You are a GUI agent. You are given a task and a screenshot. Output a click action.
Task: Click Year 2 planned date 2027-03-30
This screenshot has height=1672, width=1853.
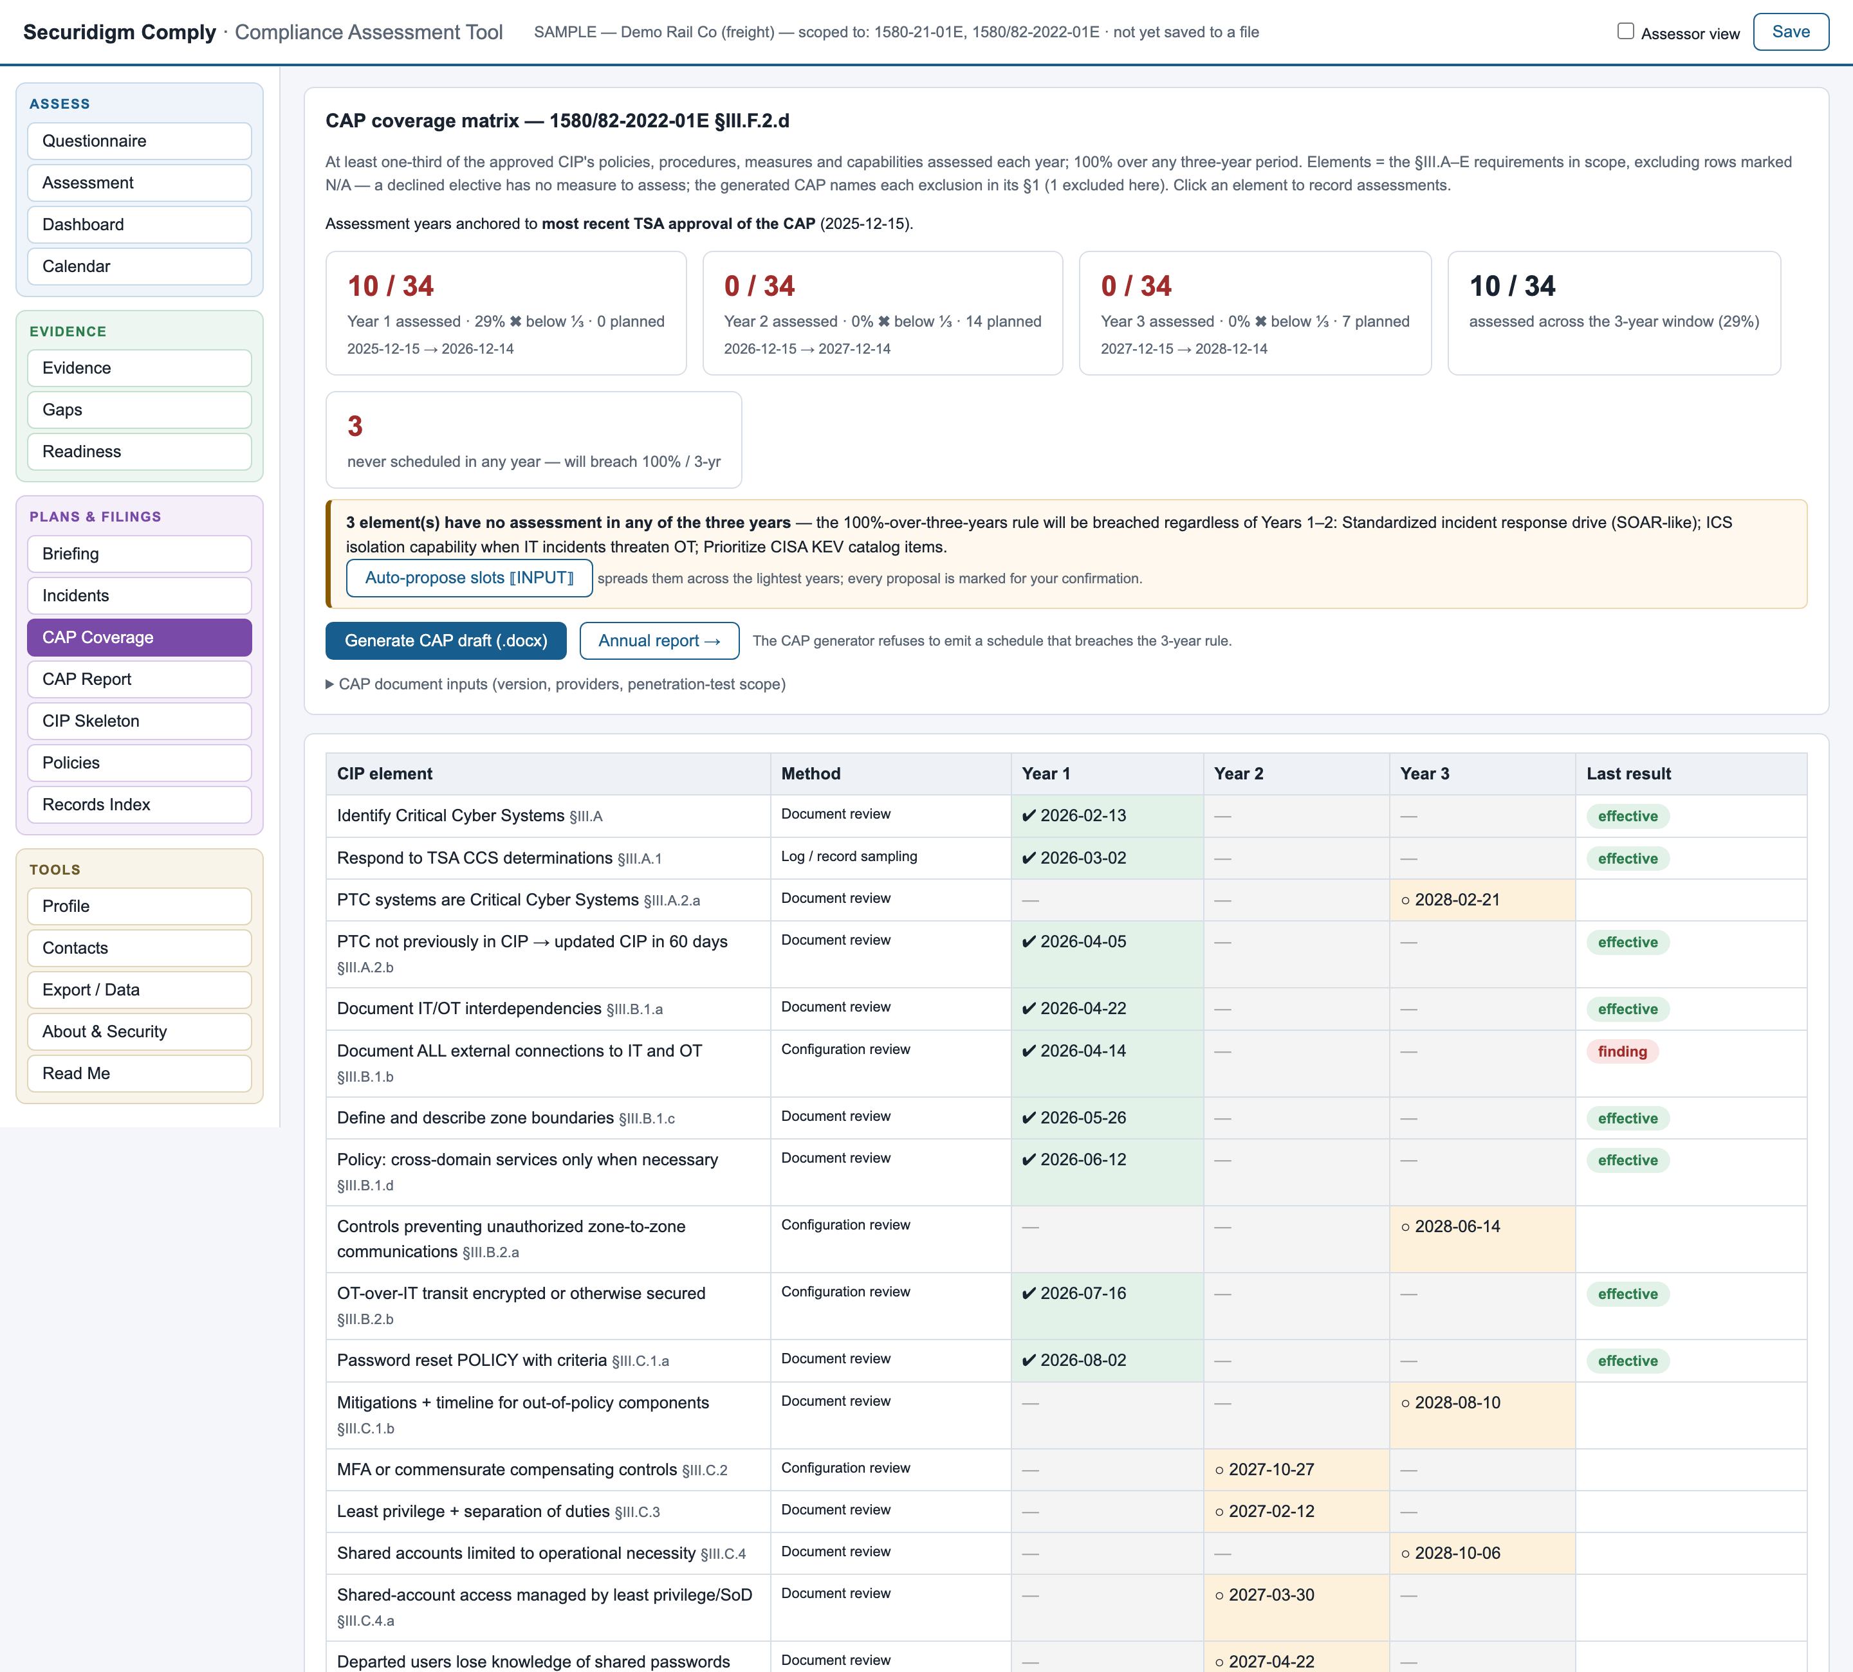coord(1296,1608)
